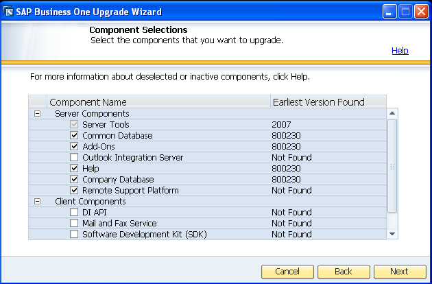
Task: Click the Component Name column header
Action: tap(88, 102)
